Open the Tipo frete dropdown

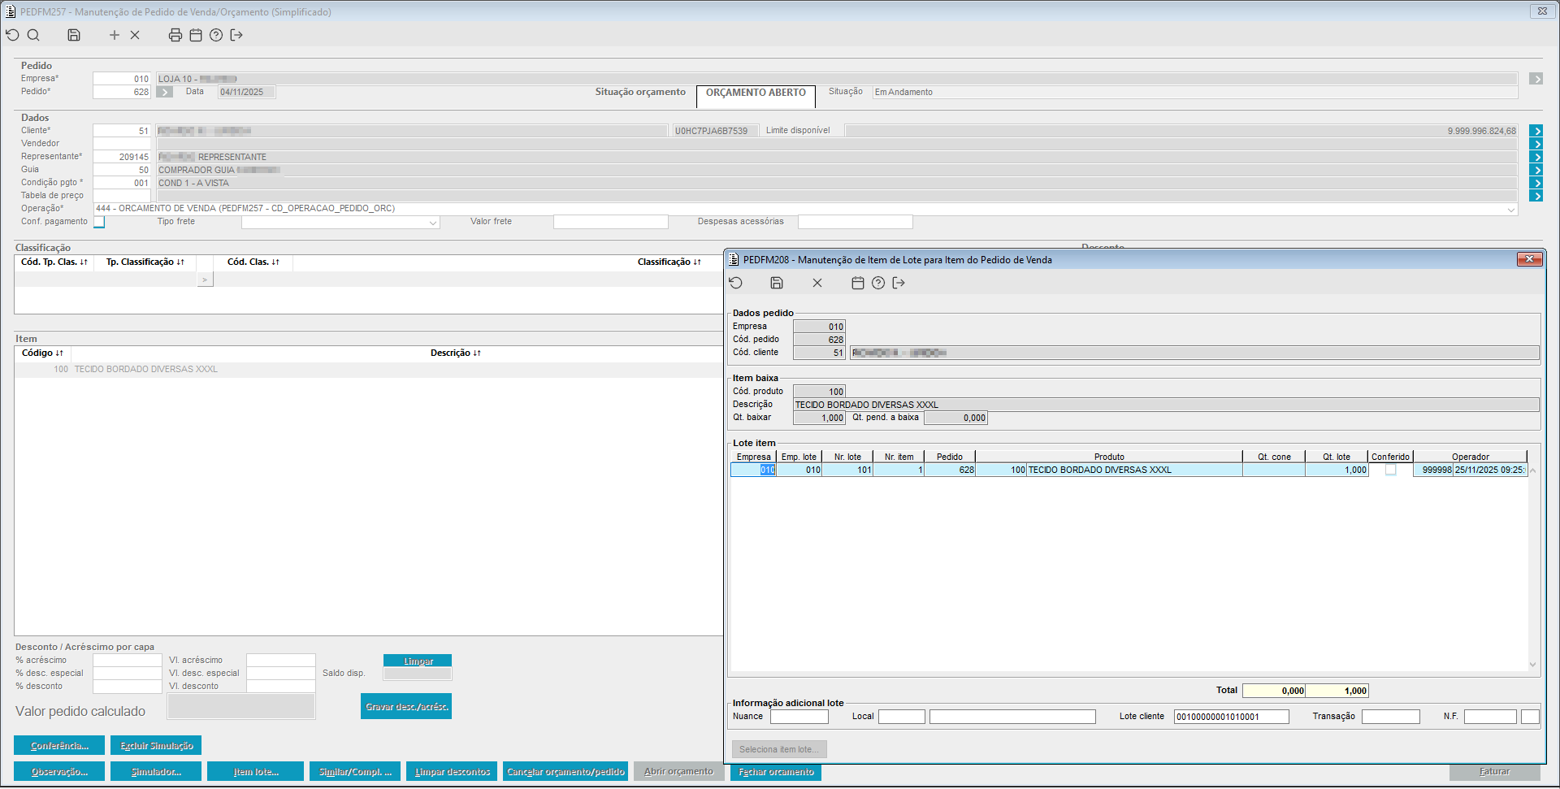pos(433,223)
